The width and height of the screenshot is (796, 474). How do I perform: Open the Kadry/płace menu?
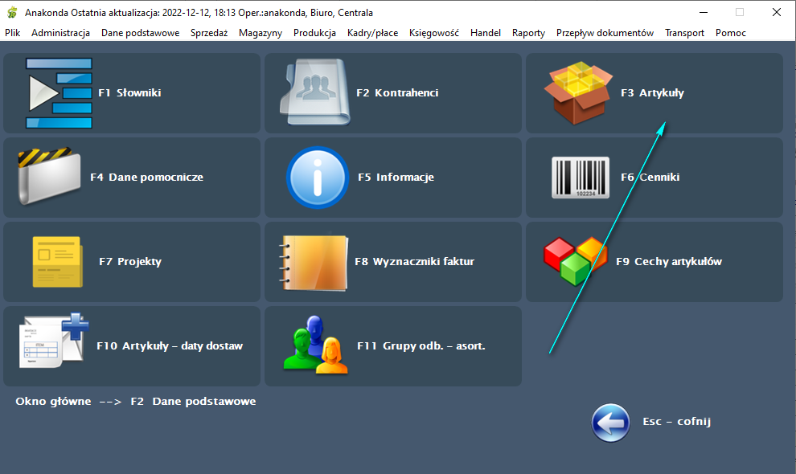point(372,33)
